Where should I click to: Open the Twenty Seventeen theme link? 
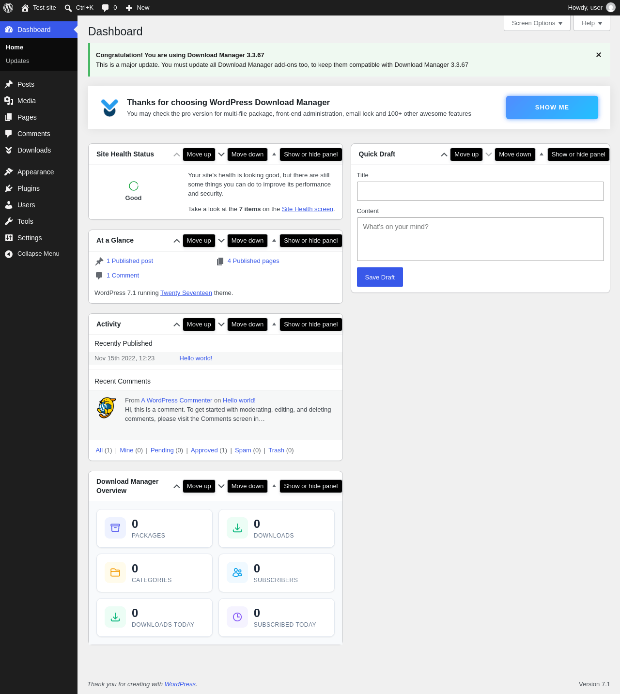[x=186, y=293]
